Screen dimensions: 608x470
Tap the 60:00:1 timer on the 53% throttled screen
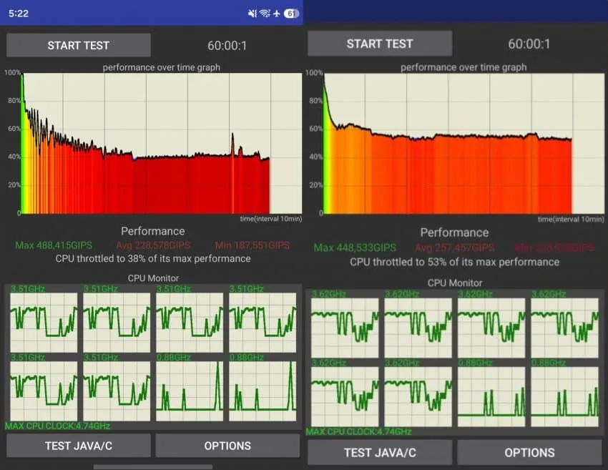coord(529,44)
